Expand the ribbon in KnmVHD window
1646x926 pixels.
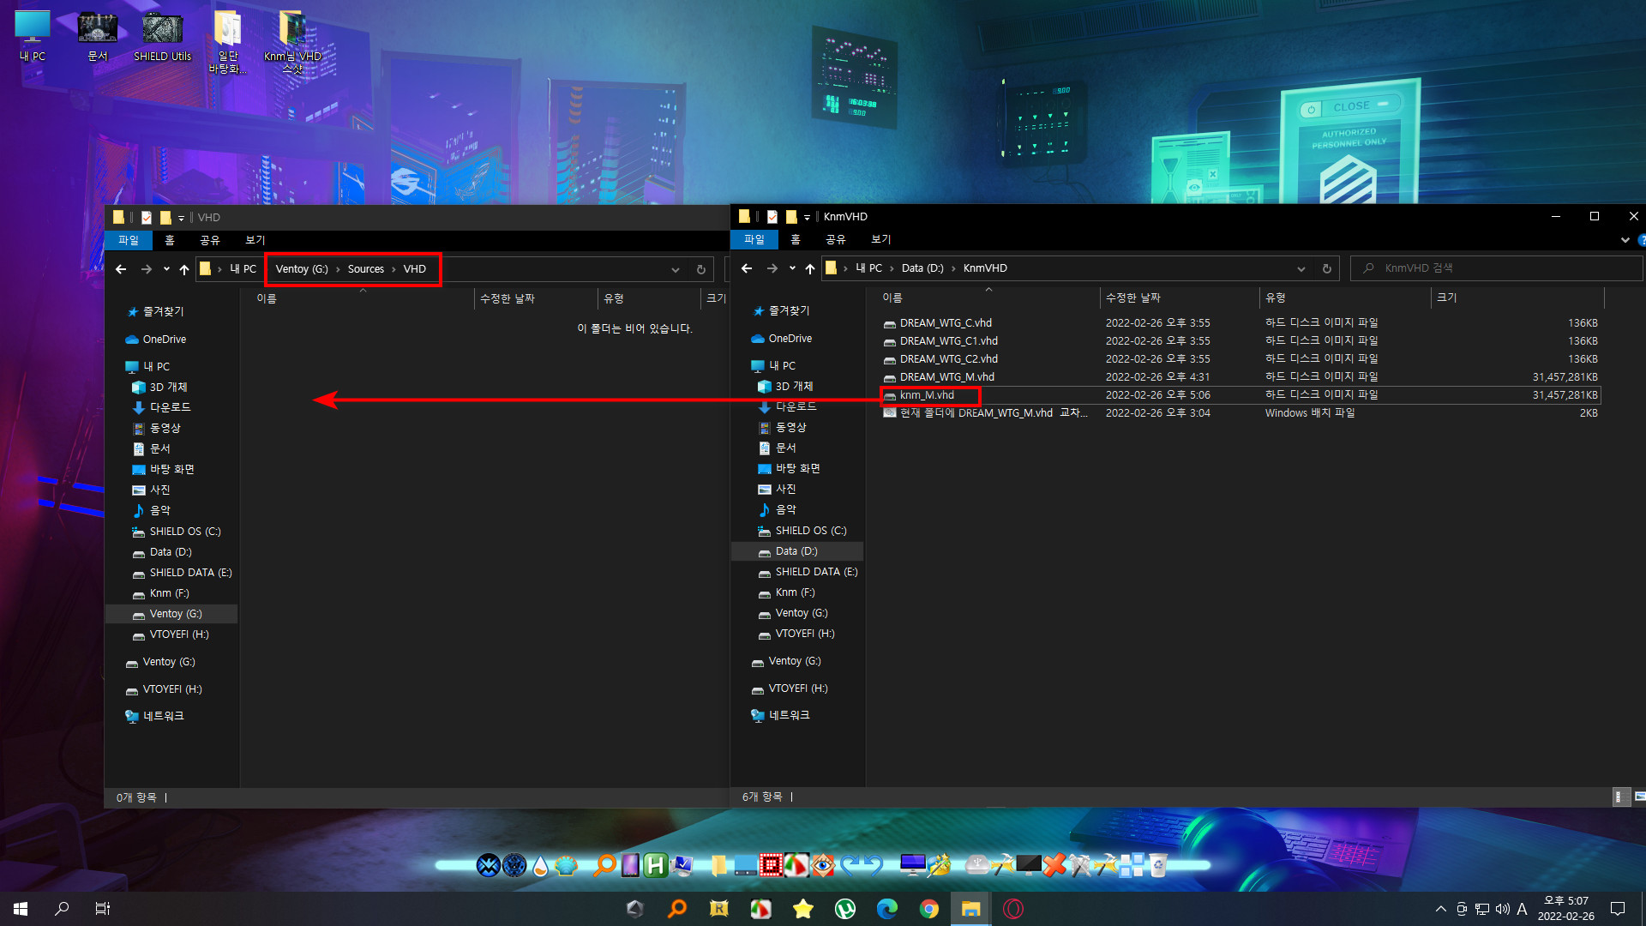pyautogui.click(x=1625, y=239)
